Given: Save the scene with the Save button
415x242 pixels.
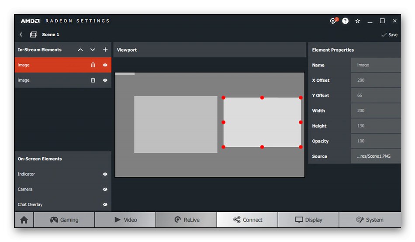Looking at the screenshot, I should [389, 35].
